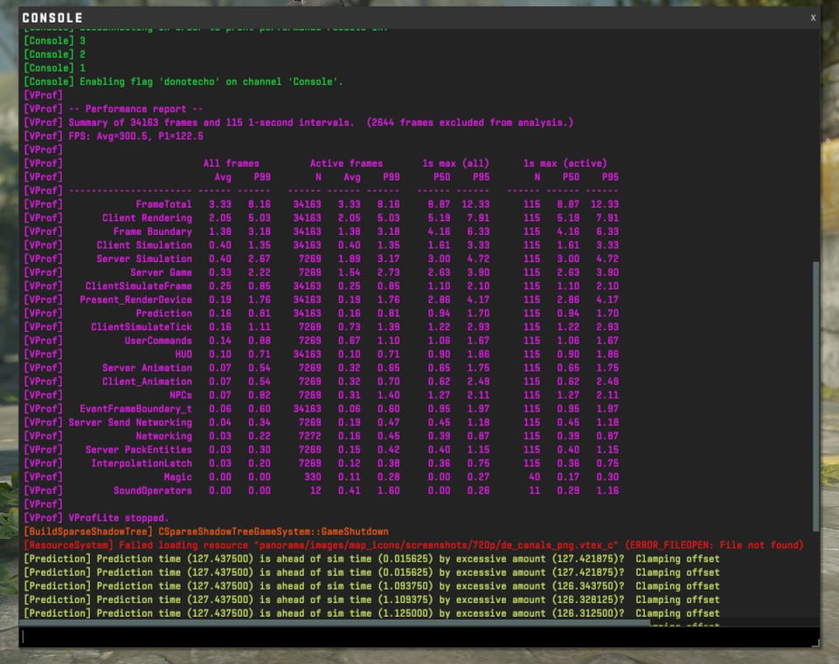
Task: Close the console window with X
Action: (x=813, y=17)
